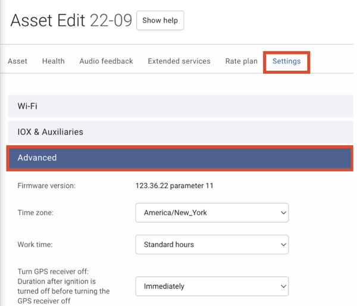Select the Audio feedback tab

click(x=106, y=61)
